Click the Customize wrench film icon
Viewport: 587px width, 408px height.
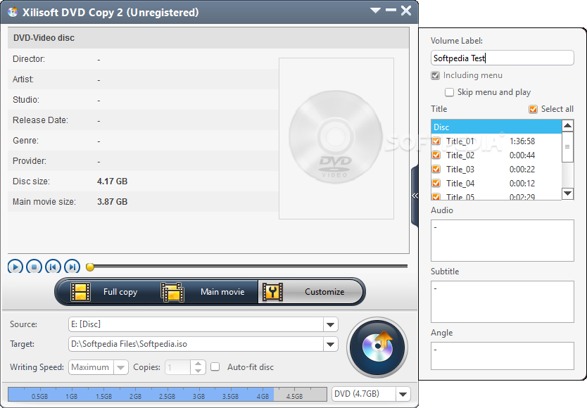pos(272,292)
